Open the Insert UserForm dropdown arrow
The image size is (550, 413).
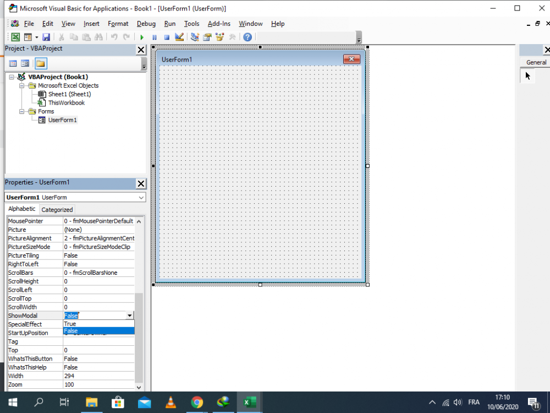[36, 37]
